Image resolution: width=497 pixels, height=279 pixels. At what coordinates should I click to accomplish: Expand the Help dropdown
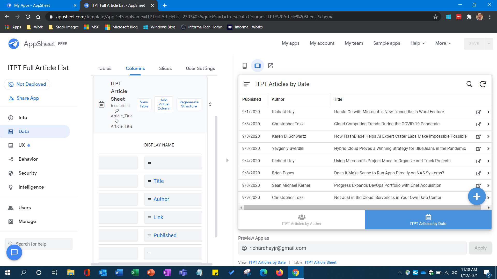tap(417, 43)
